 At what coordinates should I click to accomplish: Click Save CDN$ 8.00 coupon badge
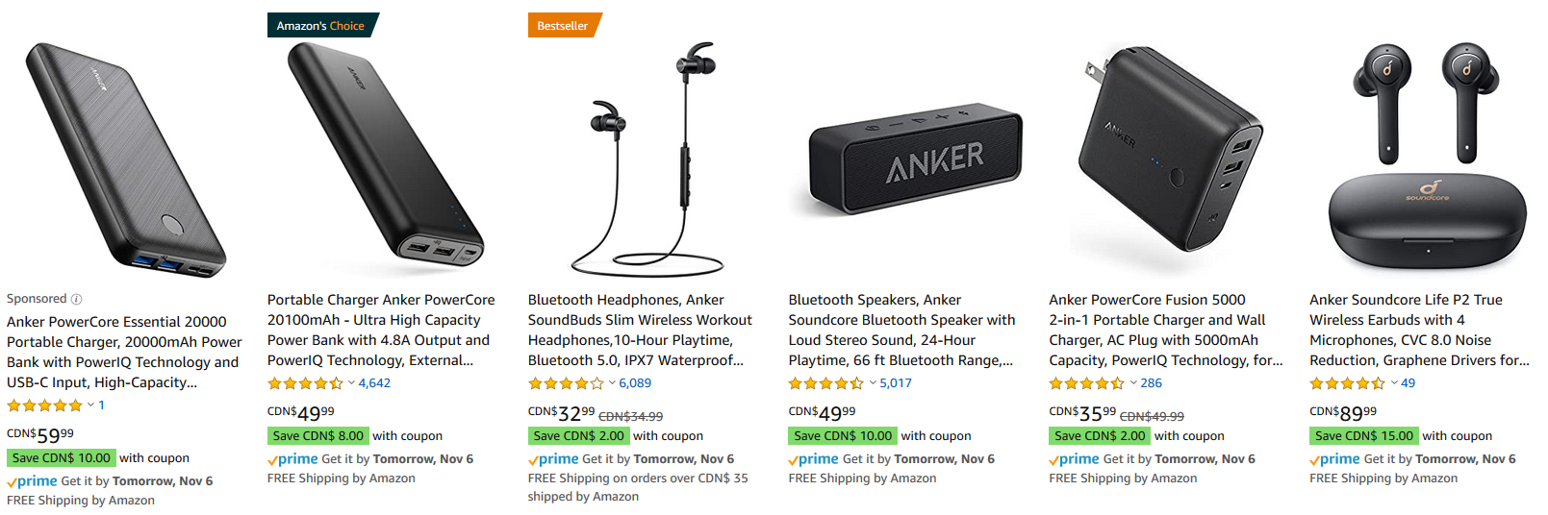click(x=318, y=436)
